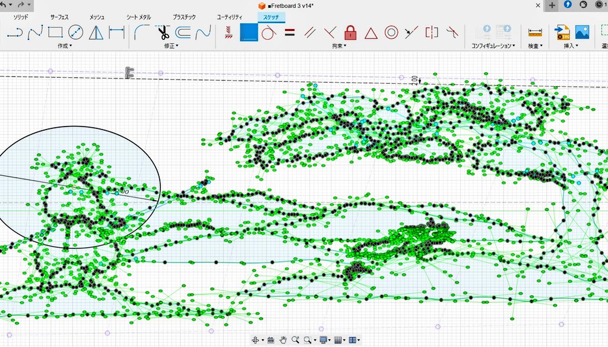This screenshot has height=347, width=608.
Task: Apply the highlighted Coincident constraint
Action: coord(249,32)
